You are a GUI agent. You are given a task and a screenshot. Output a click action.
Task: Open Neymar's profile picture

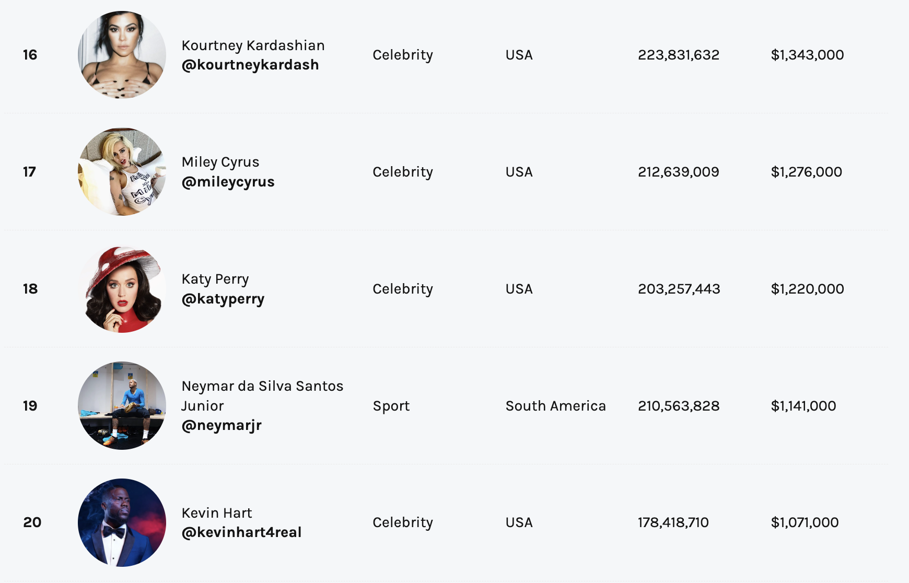[x=122, y=406]
